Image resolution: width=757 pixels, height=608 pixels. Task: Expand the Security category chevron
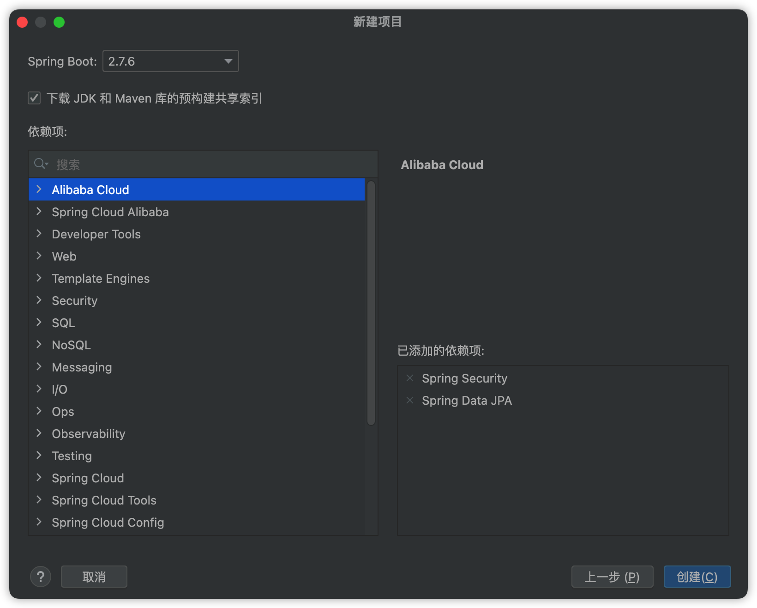pos(39,300)
